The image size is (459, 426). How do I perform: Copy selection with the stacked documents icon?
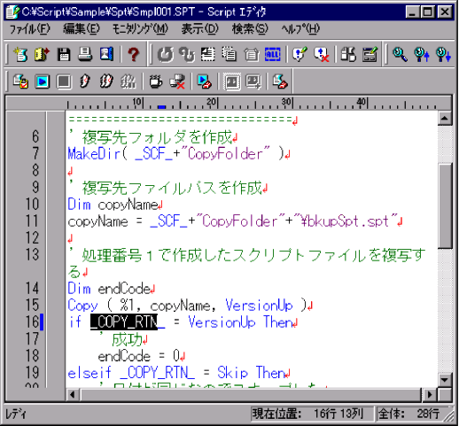pyautogui.click(x=229, y=54)
